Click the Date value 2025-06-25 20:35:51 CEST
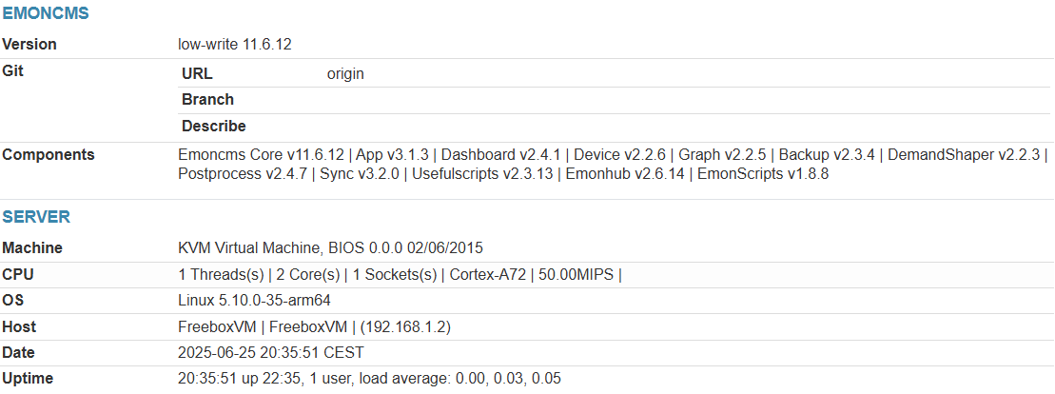This screenshot has height=394, width=1055. point(271,353)
